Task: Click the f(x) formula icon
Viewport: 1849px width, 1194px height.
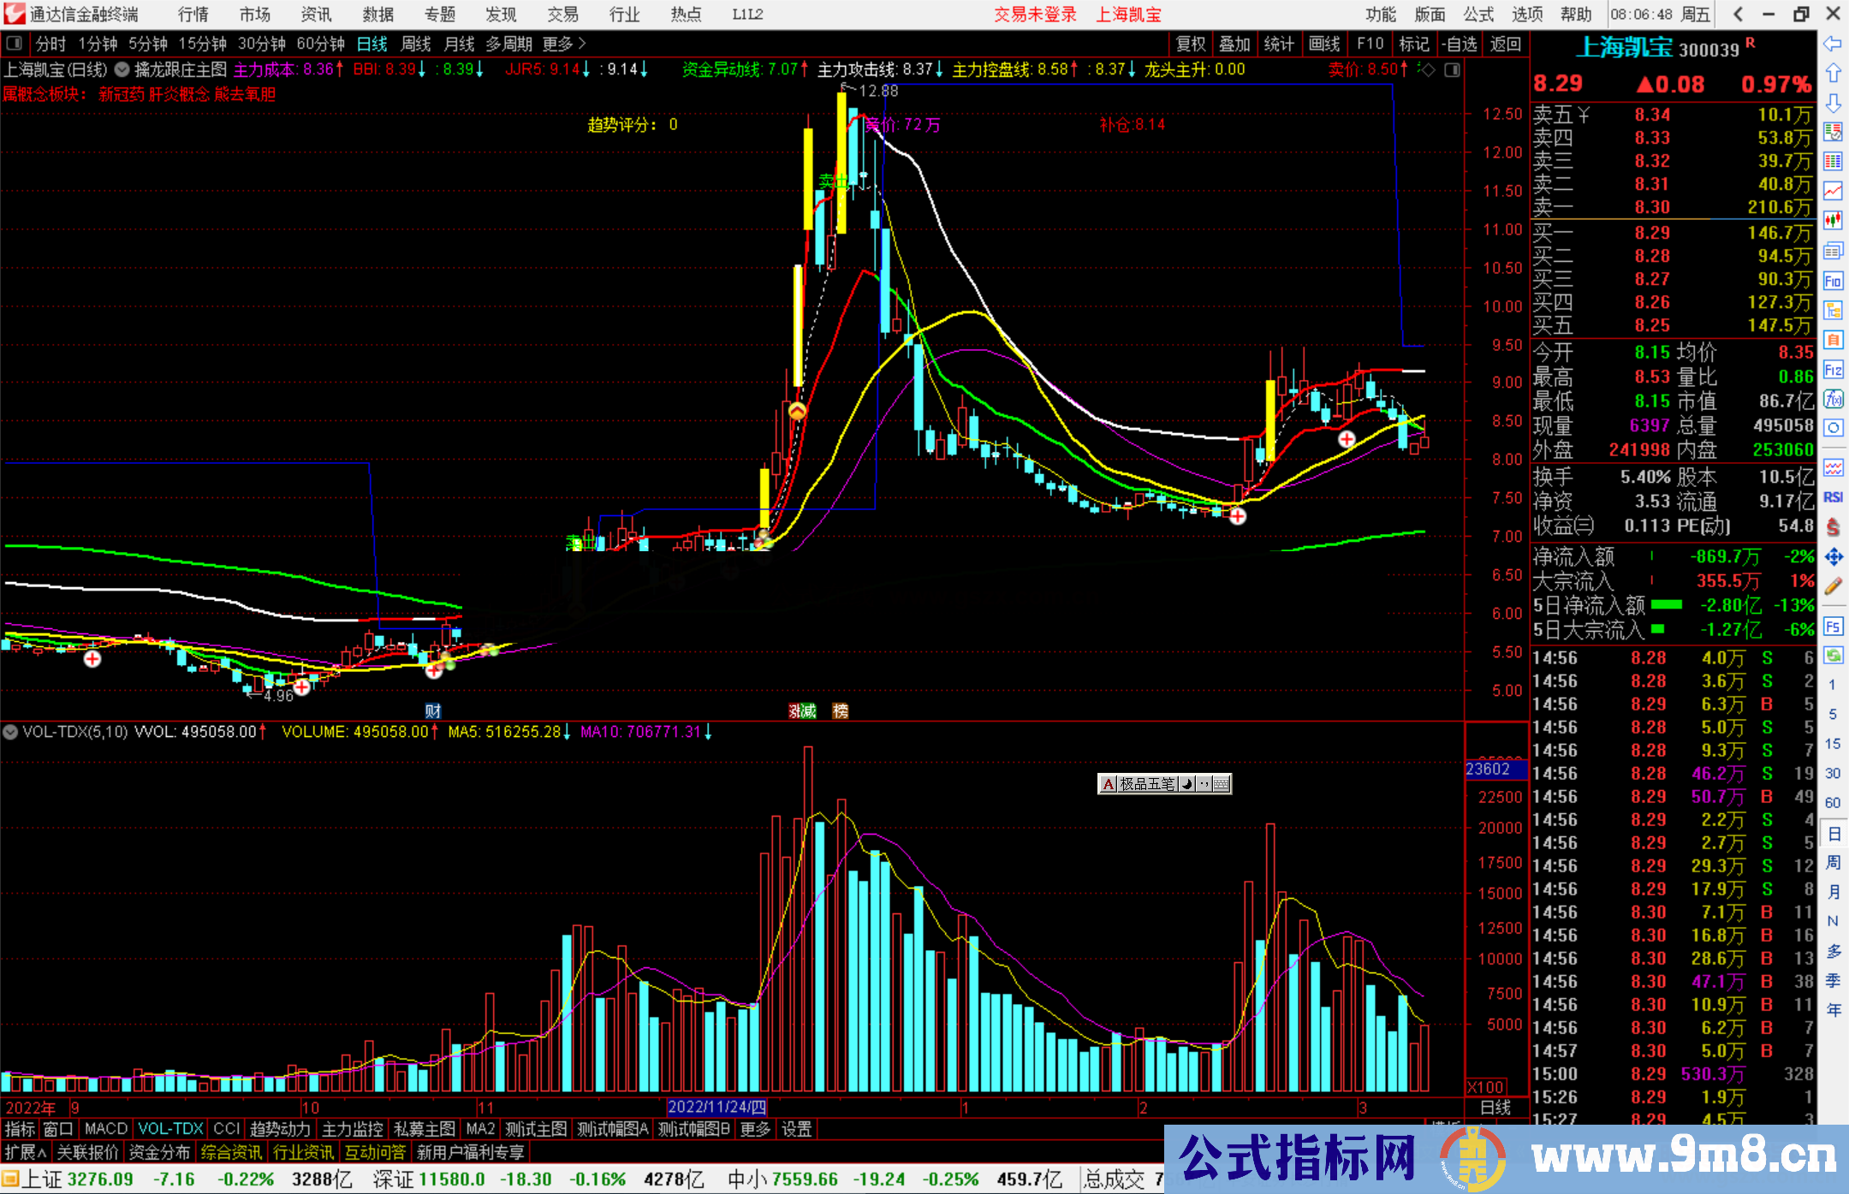Action: [x=1833, y=399]
